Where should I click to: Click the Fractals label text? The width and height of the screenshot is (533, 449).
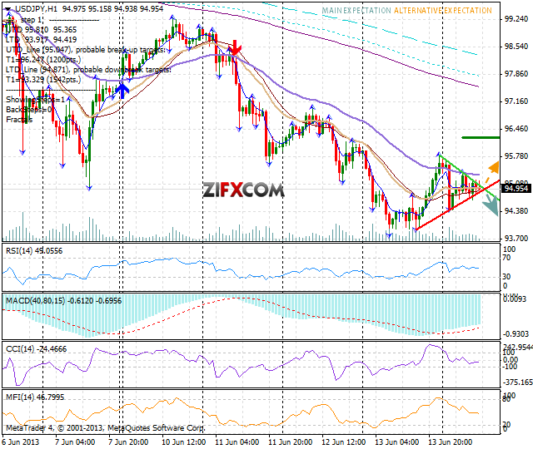(19, 120)
